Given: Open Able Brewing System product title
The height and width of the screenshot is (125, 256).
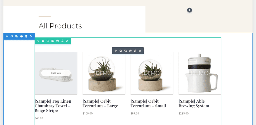Looking at the screenshot, I should pyautogui.click(x=193, y=104).
